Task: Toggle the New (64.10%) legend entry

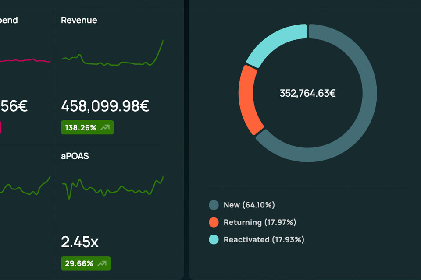Action: (x=242, y=205)
